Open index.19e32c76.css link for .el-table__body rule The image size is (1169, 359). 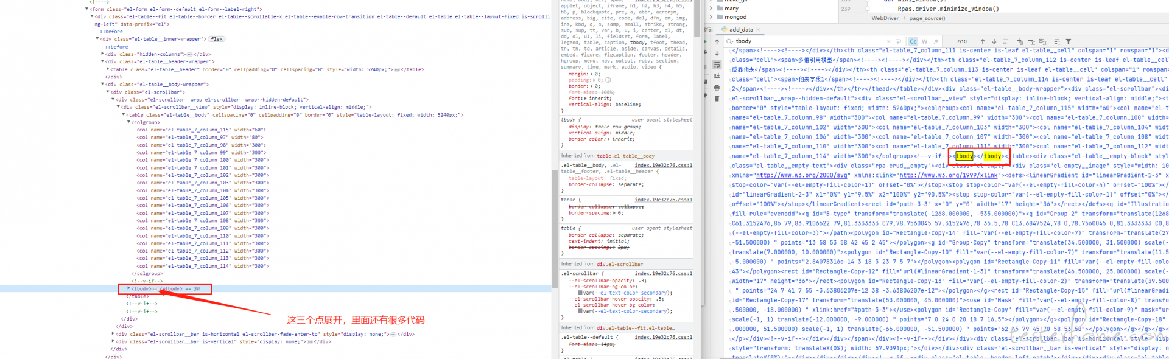click(x=663, y=165)
